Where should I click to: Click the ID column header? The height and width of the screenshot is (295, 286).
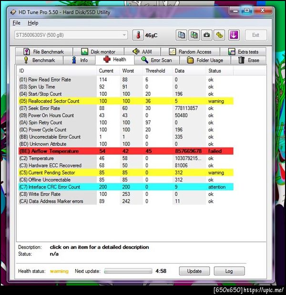(x=56, y=71)
